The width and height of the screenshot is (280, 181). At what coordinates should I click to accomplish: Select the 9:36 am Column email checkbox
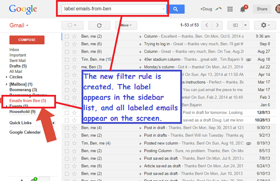point(67,37)
